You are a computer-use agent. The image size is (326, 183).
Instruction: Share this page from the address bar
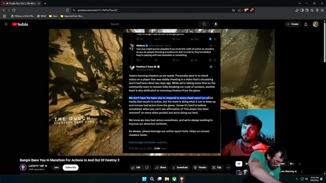point(239,10)
